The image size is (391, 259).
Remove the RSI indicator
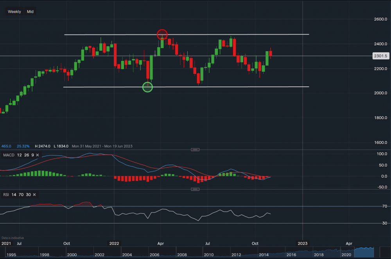click(34, 195)
